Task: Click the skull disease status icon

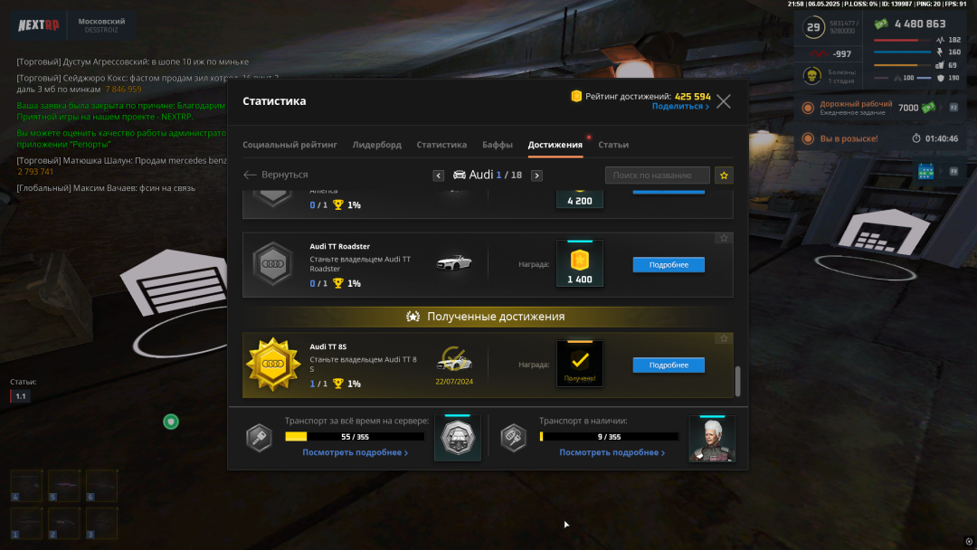Action: coord(811,76)
